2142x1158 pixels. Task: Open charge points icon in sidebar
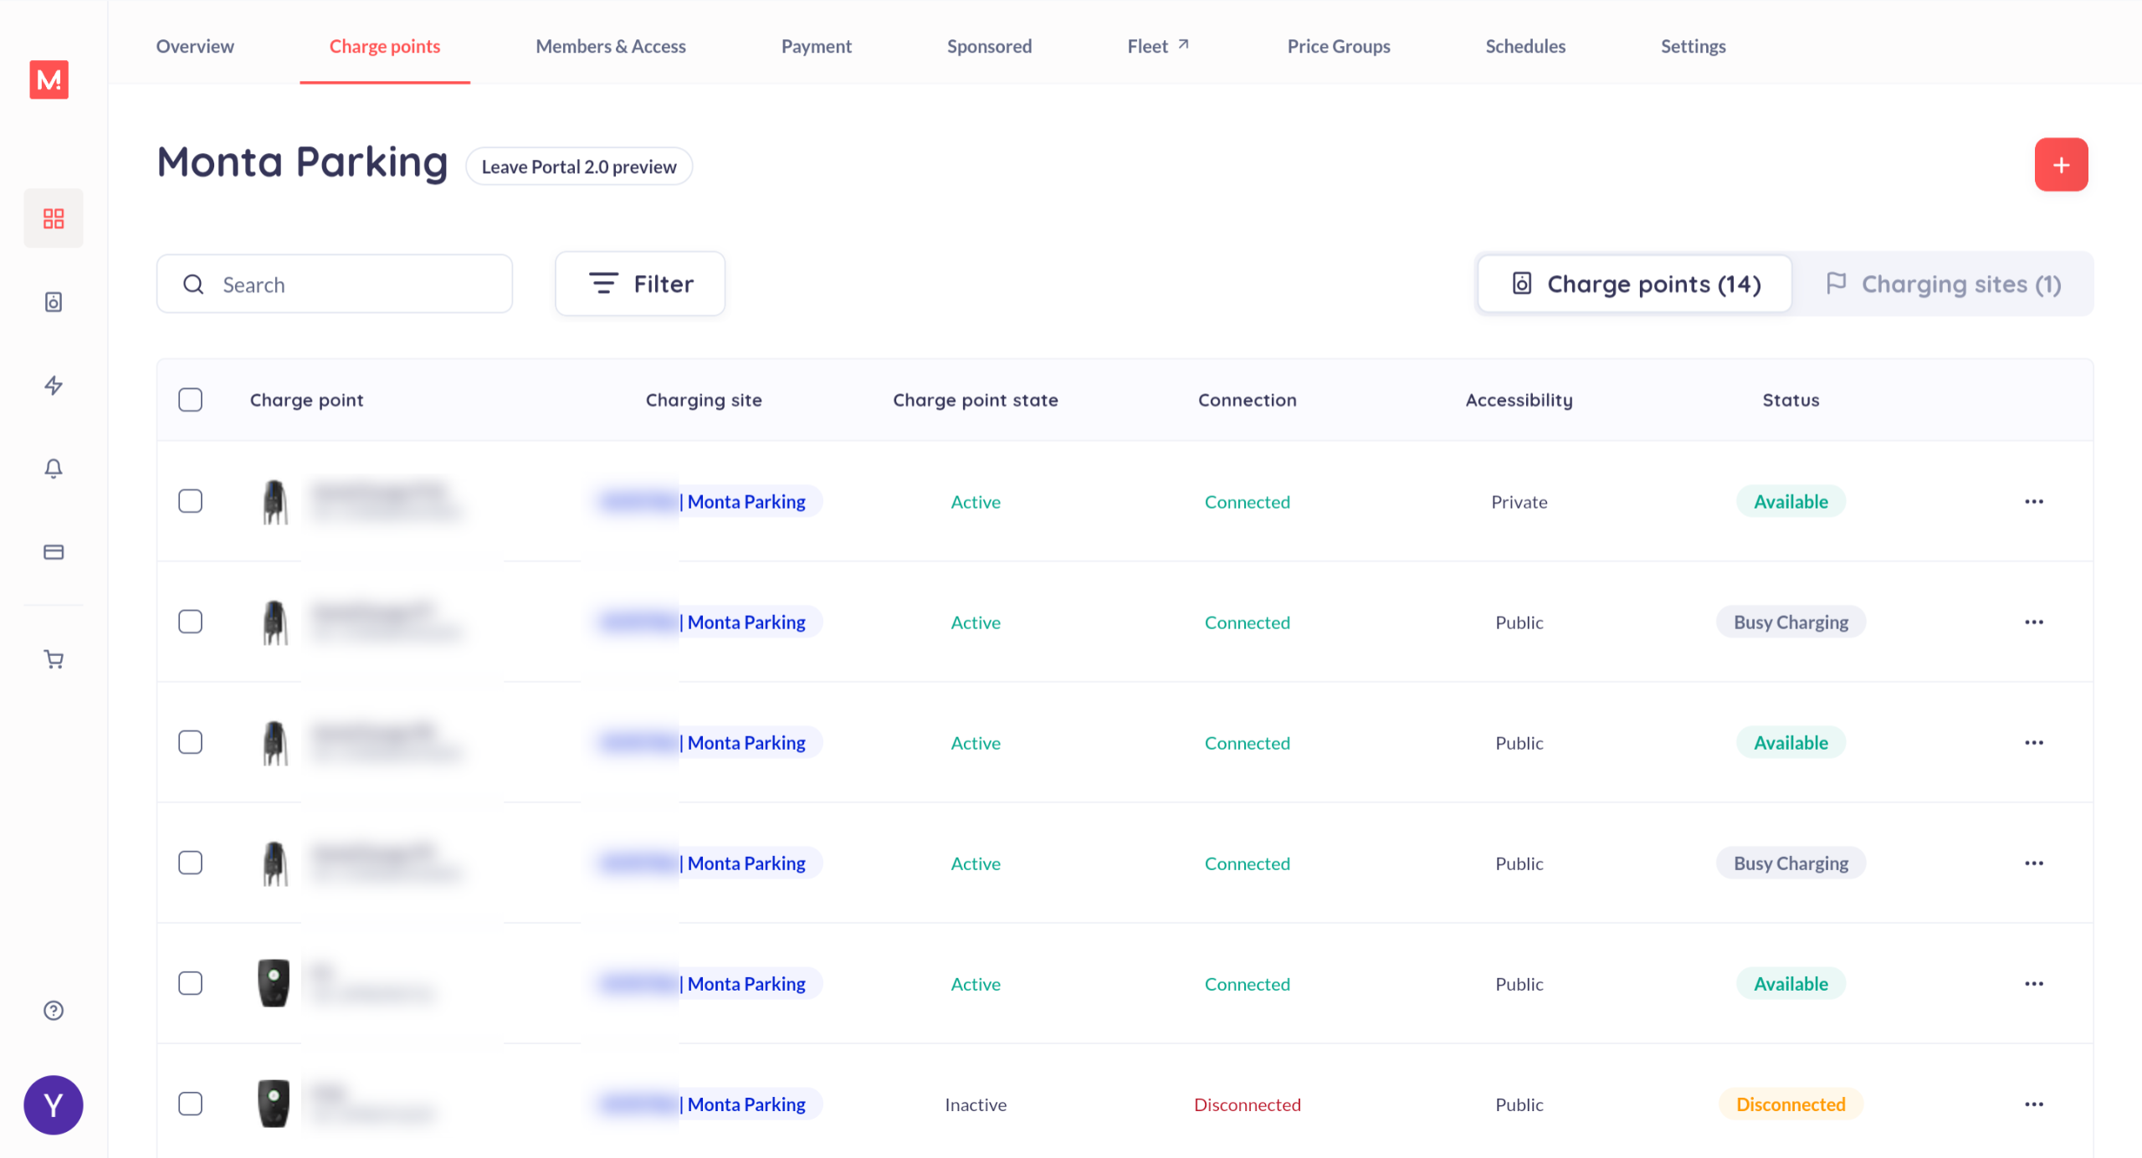[54, 302]
